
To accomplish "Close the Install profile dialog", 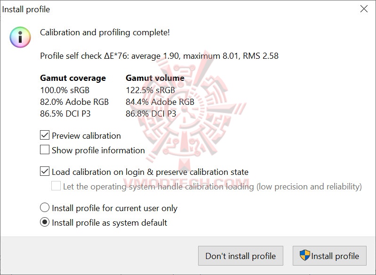I will click(x=363, y=9).
